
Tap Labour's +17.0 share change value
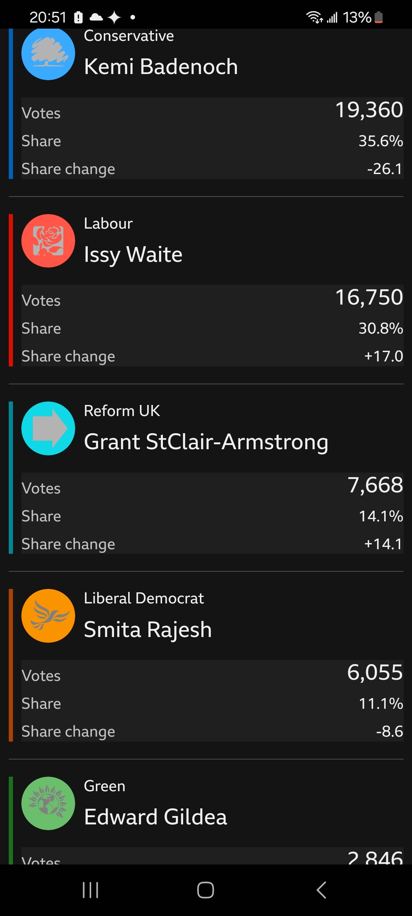(x=383, y=356)
